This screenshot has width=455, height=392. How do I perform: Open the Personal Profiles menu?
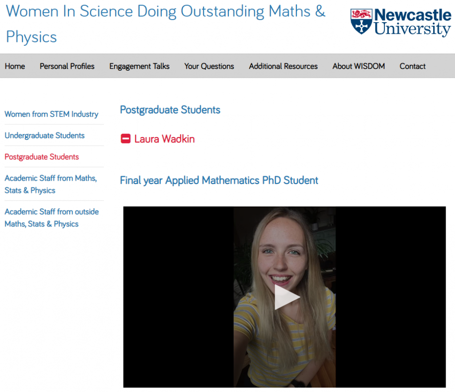(67, 66)
